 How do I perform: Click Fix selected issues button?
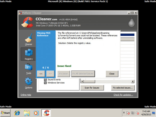123,88
